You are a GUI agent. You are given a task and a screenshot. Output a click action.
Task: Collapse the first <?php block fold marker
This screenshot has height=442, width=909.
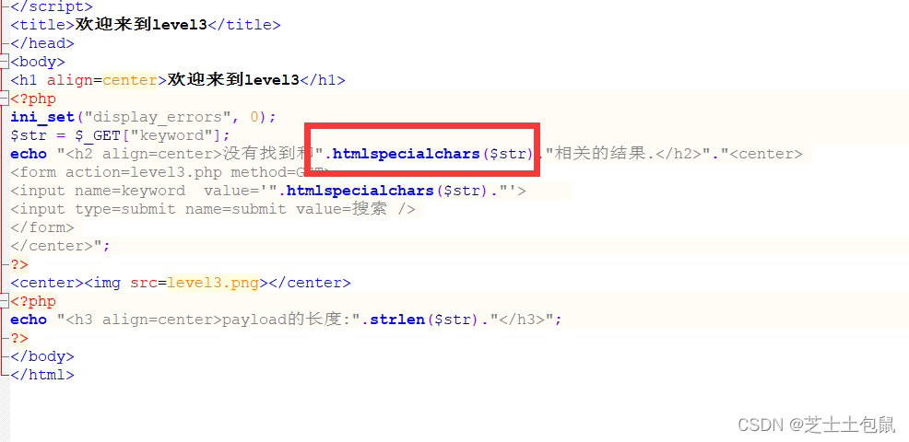[x=5, y=99]
